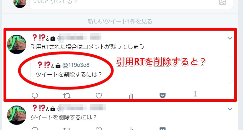Show 新しいツイート1件を見る new tweet
Image resolution: width=243 pixels, height=130 pixels.
click(120, 22)
